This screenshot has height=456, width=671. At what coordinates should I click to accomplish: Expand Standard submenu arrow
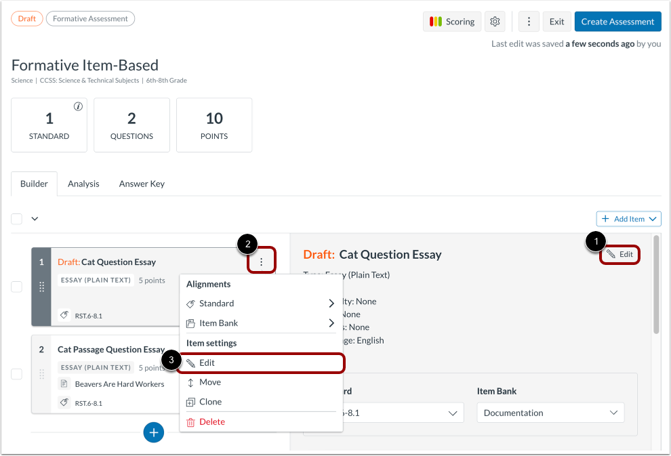point(331,304)
